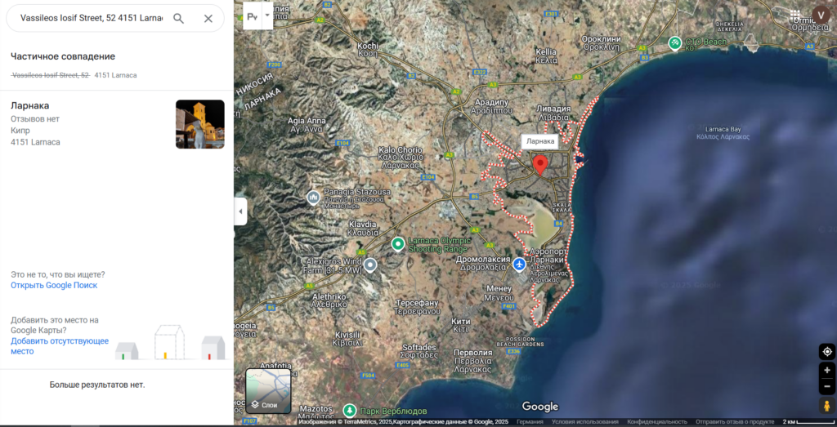Zoom out with the minus button

click(x=826, y=385)
